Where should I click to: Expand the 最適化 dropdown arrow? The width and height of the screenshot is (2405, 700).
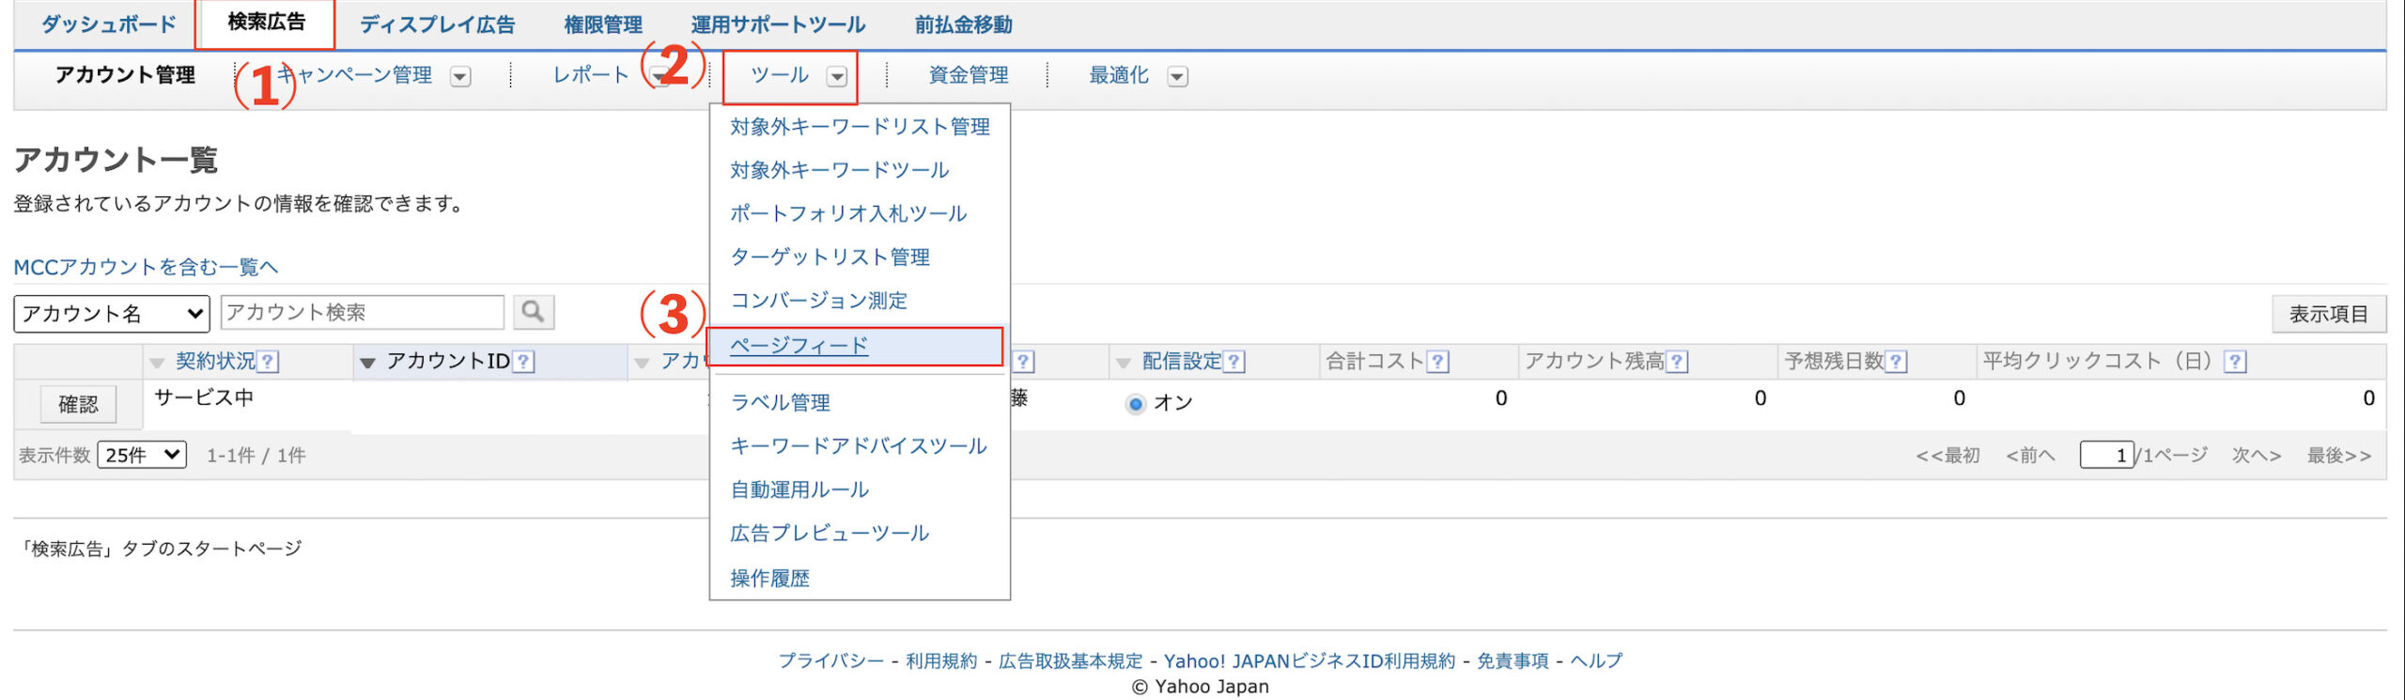point(1177,77)
